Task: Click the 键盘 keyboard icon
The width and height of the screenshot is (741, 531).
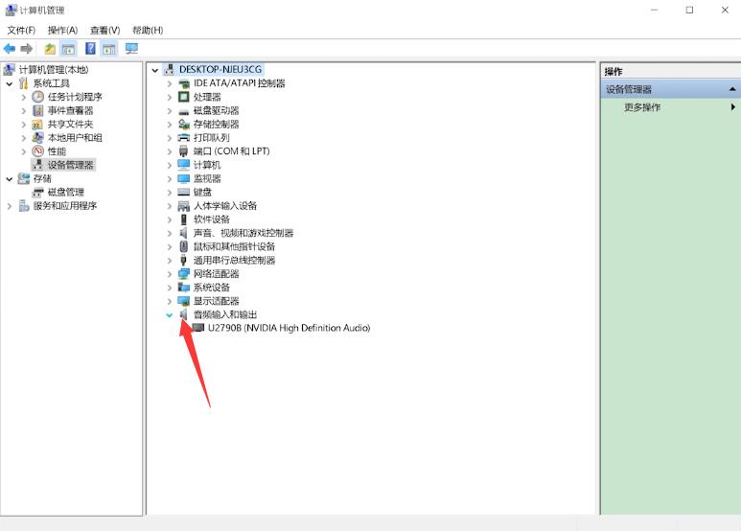Action: tap(184, 193)
